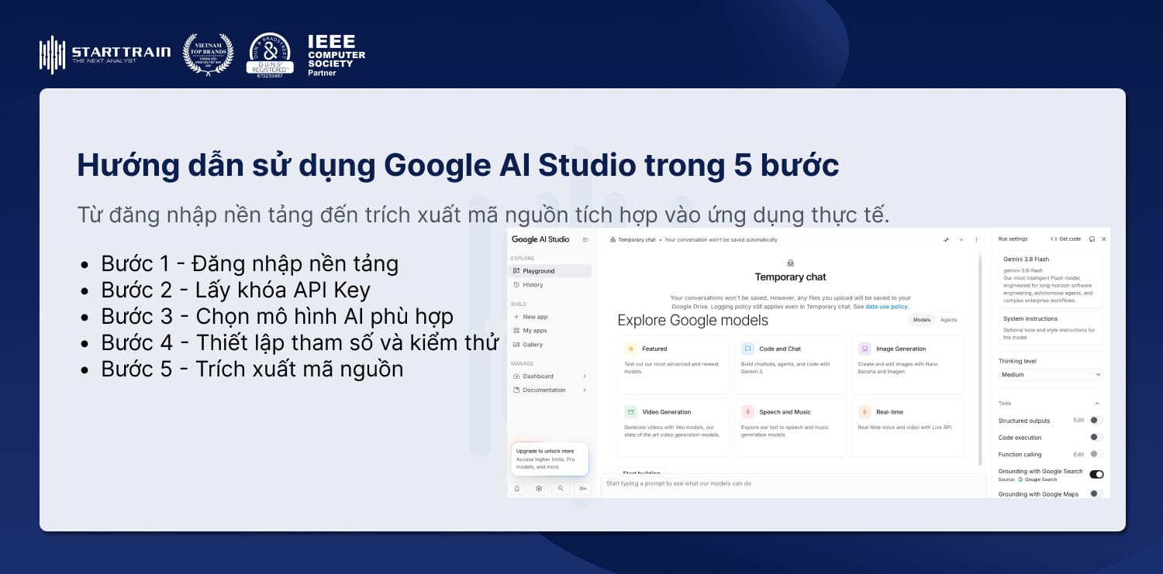Click the compare sparkle icon in the header
Image resolution: width=1163 pixels, height=574 pixels.
[946, 240]
